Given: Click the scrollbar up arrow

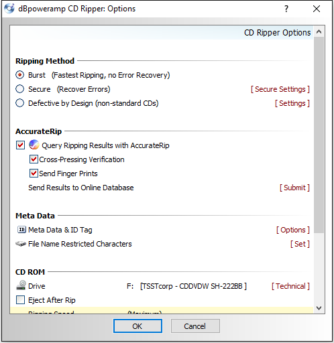Looking at the screenshot, I should 319,32.
